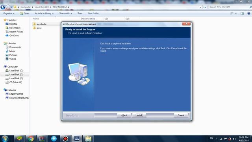This screenshot has height=142, width=252.
Task: Click the EN language indicator
Action: click(x=211, y=138)
